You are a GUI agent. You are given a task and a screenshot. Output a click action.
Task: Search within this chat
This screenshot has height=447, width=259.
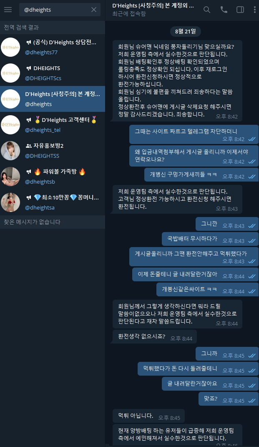[207, 10]
